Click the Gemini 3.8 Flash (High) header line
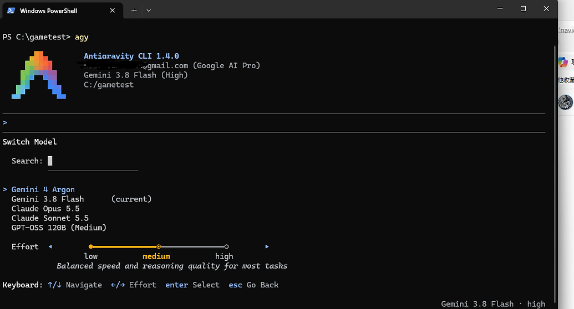The height and width of the screenshot is (309, 574). [136, 75]
